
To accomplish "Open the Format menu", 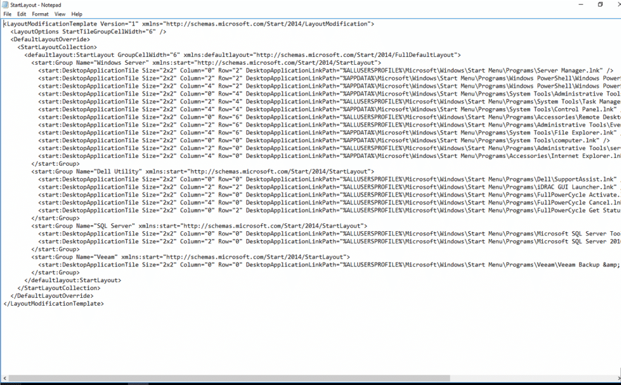I will click(x=40, y=13).
